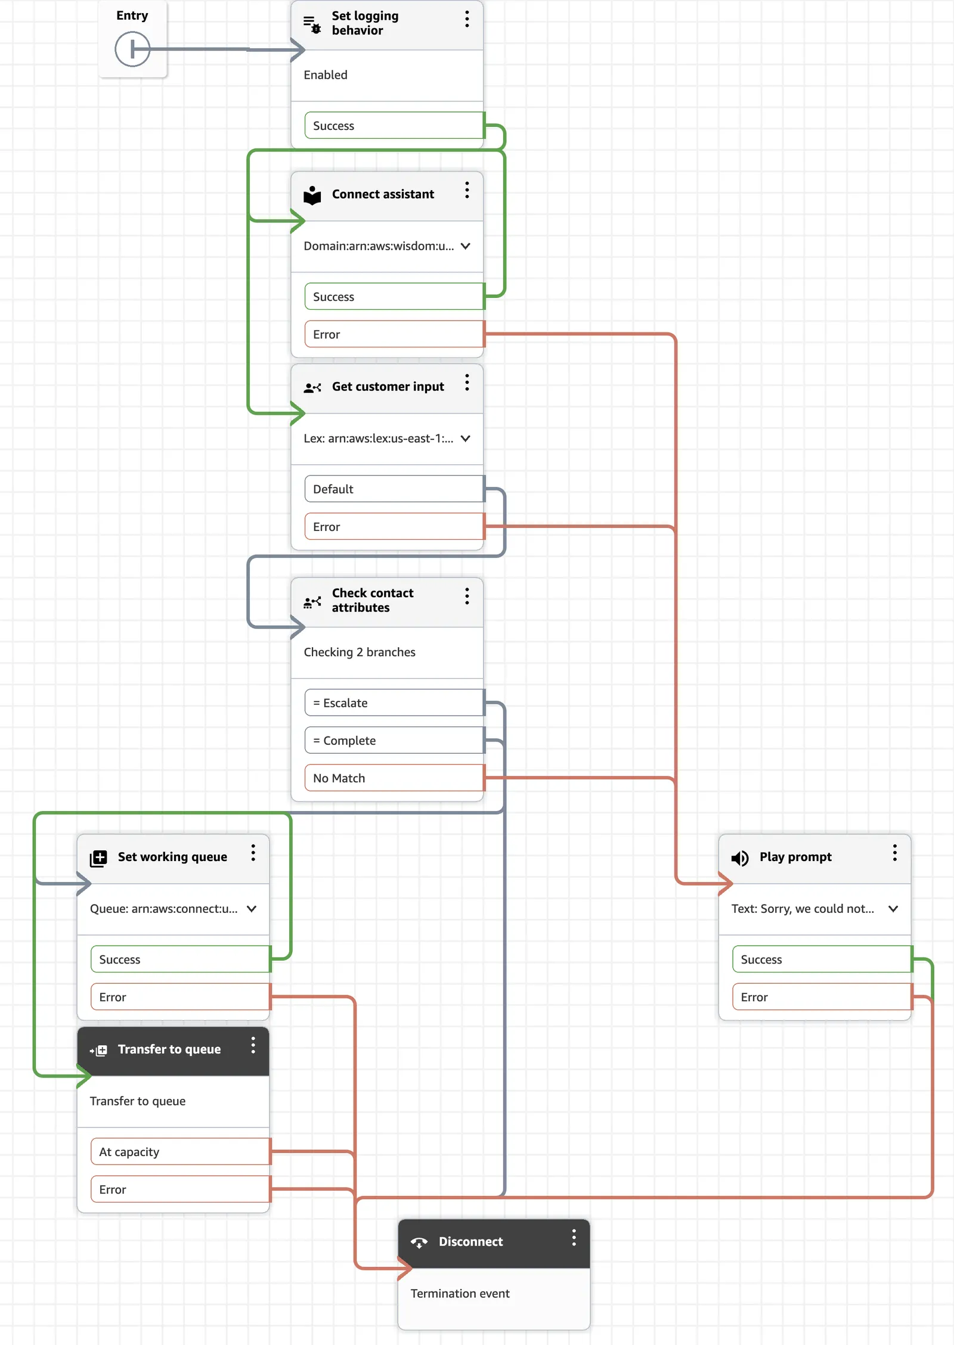The width and height of the screenshot is (954, 1345).
Task: Select the Error branch of Play prompt
Action: [822, 997]
